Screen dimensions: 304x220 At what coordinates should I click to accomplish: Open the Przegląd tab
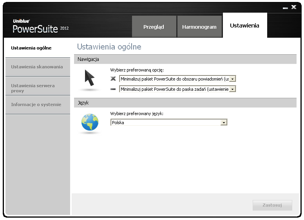tap(154, 27)
